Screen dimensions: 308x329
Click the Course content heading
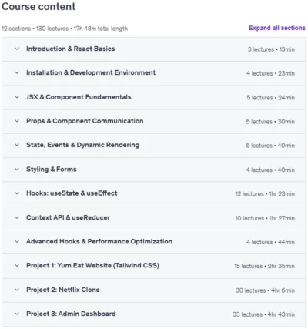38,6
